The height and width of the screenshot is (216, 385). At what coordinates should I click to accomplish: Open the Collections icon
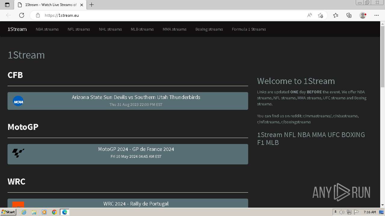coord(349,15)
